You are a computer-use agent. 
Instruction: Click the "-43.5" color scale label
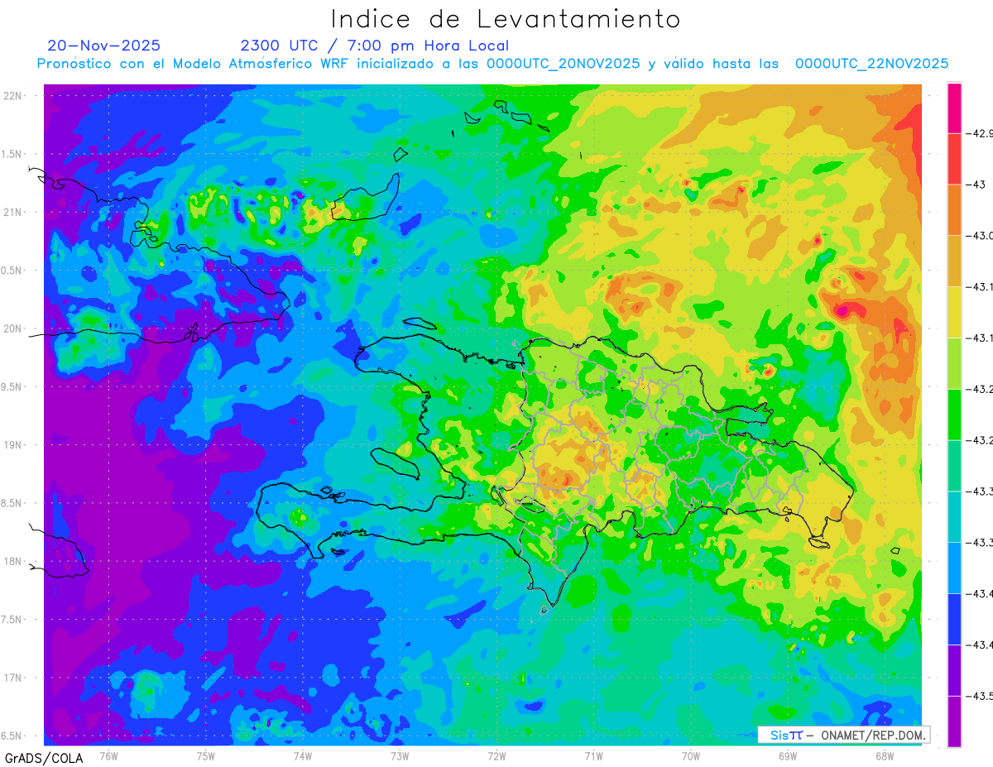click(x=979, y=696)
